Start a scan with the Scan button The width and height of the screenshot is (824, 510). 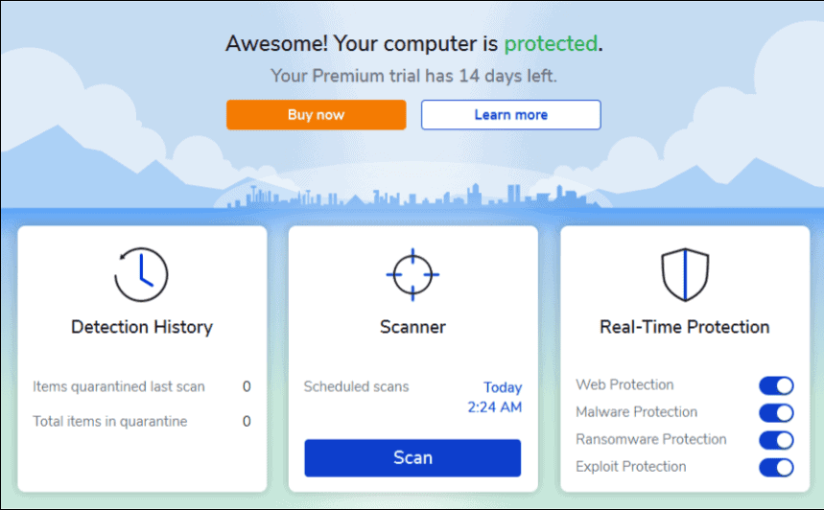[412, 458]
